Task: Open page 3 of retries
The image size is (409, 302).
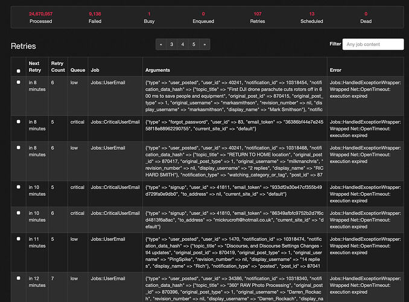Action: point(172,45)
